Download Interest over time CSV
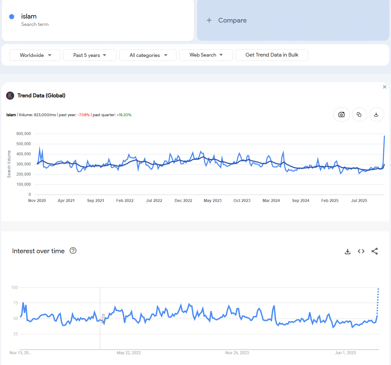 (348, 251)
